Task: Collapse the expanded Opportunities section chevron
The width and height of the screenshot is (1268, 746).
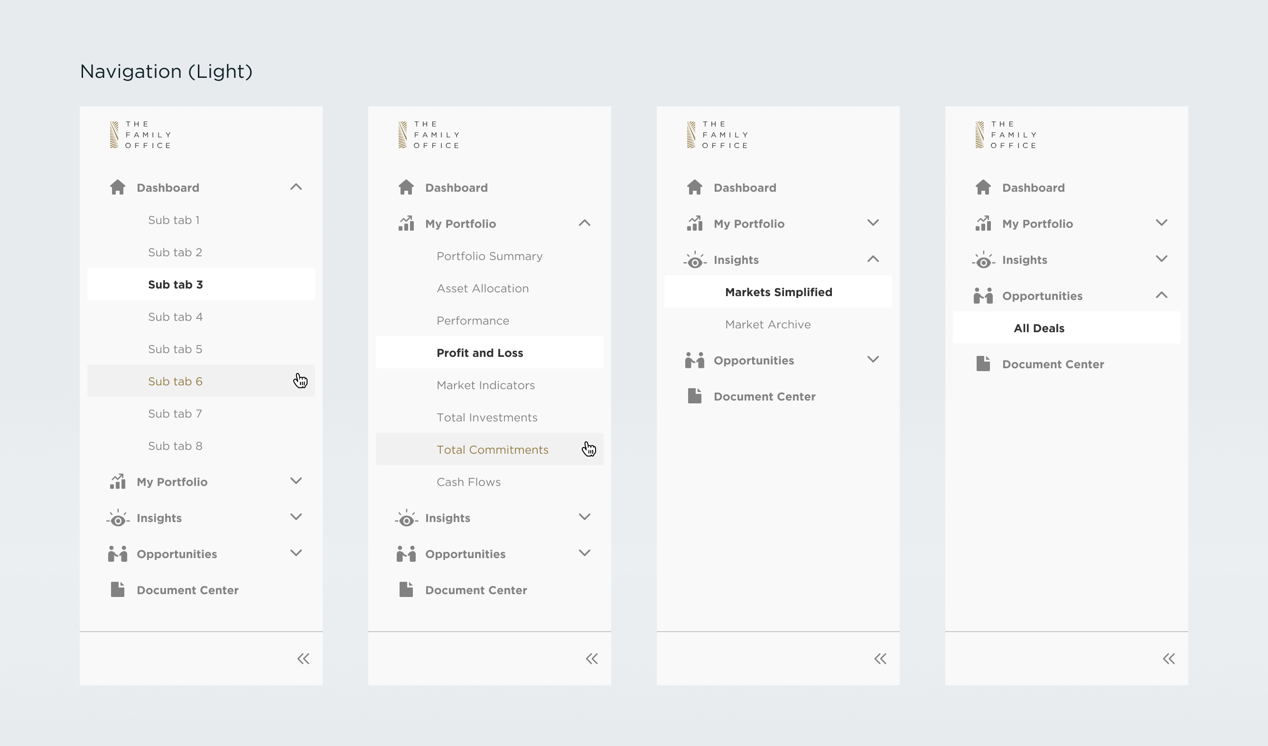Action: [1161, 295]
